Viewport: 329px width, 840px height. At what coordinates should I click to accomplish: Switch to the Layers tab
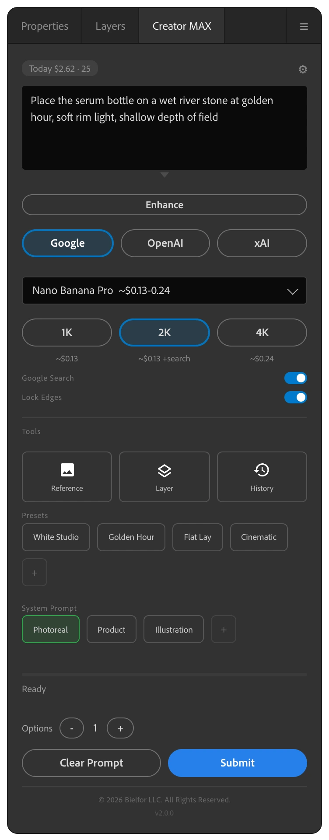[110, 26]
